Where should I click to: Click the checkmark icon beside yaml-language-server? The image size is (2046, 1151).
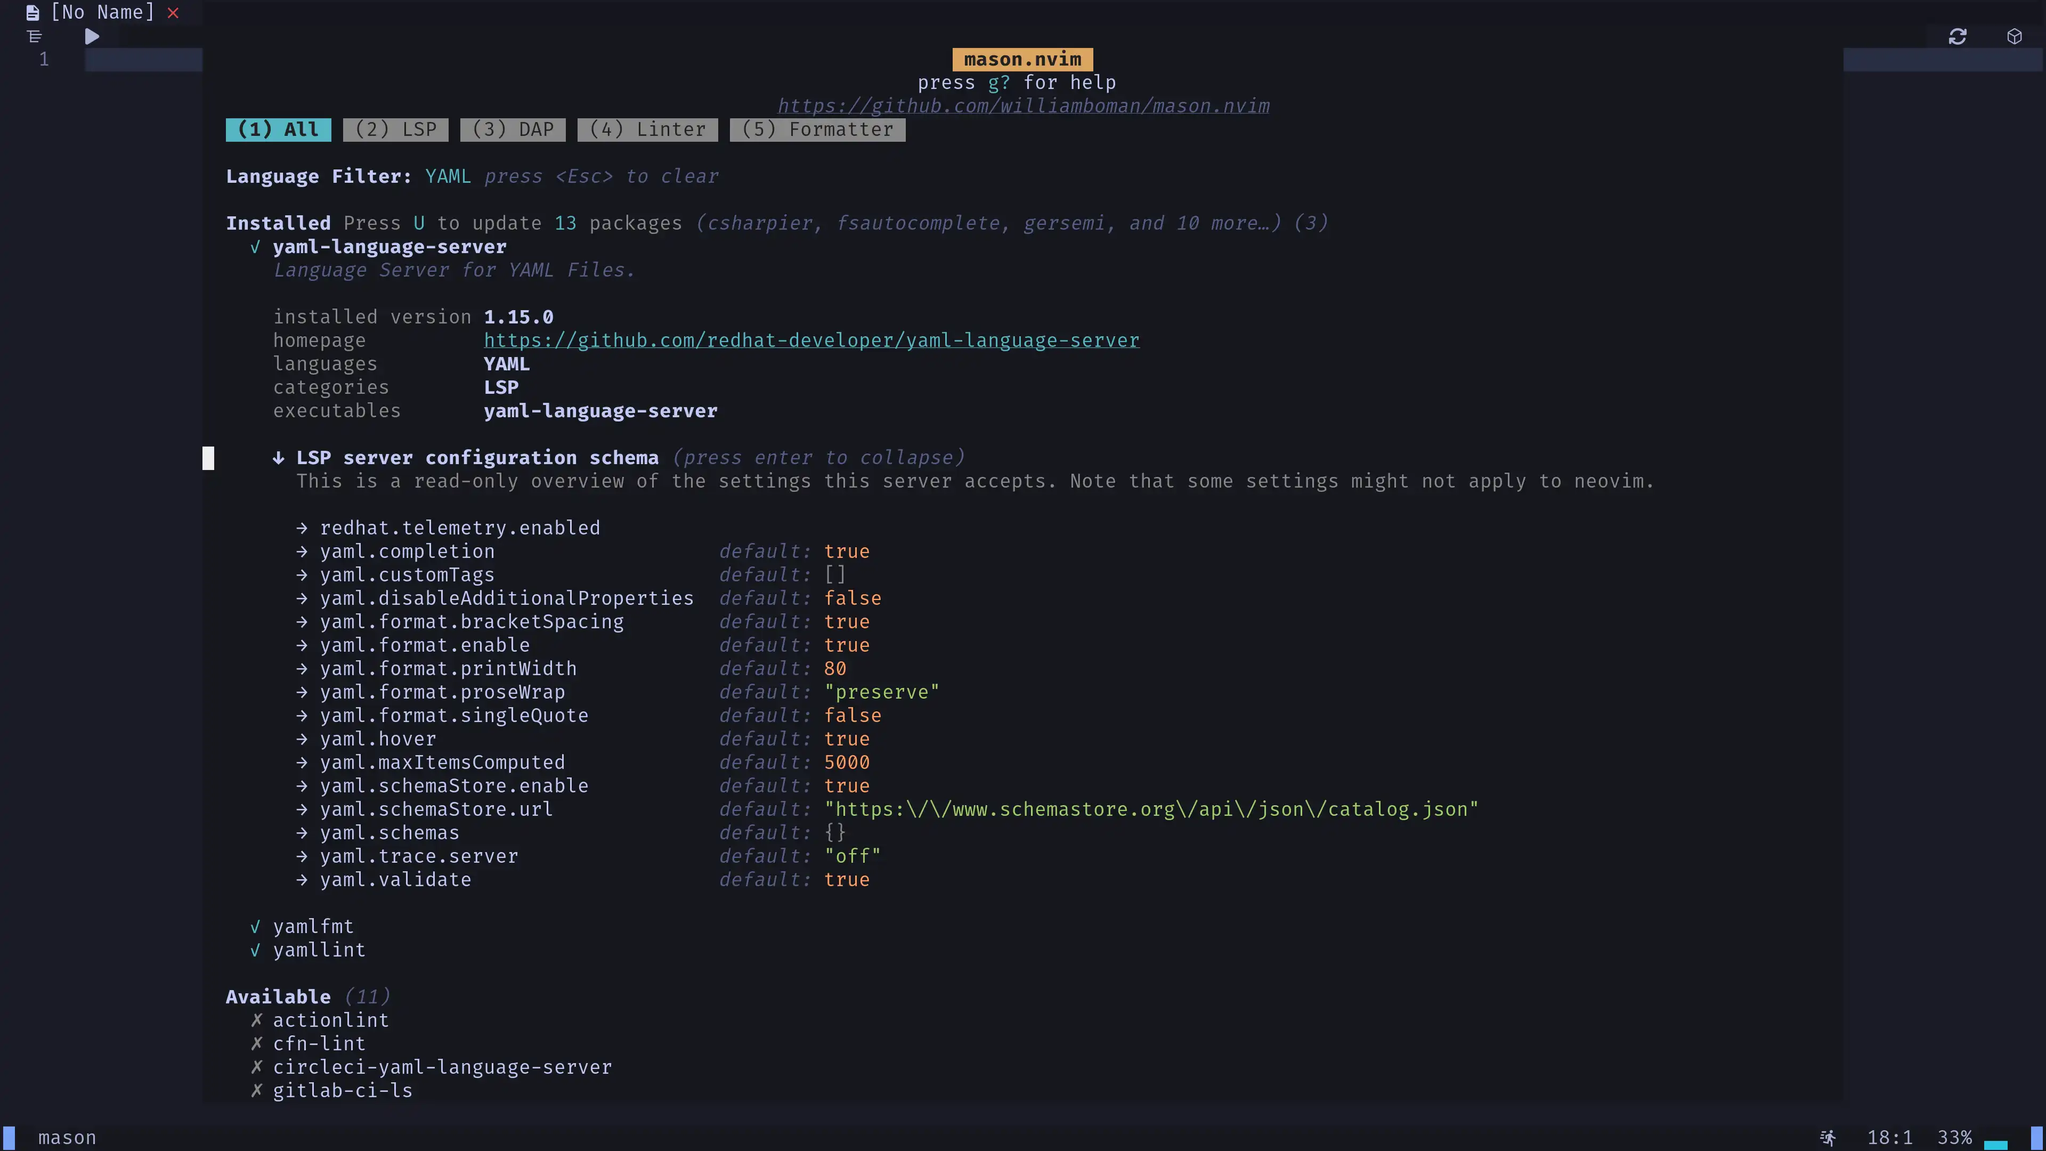255,246
